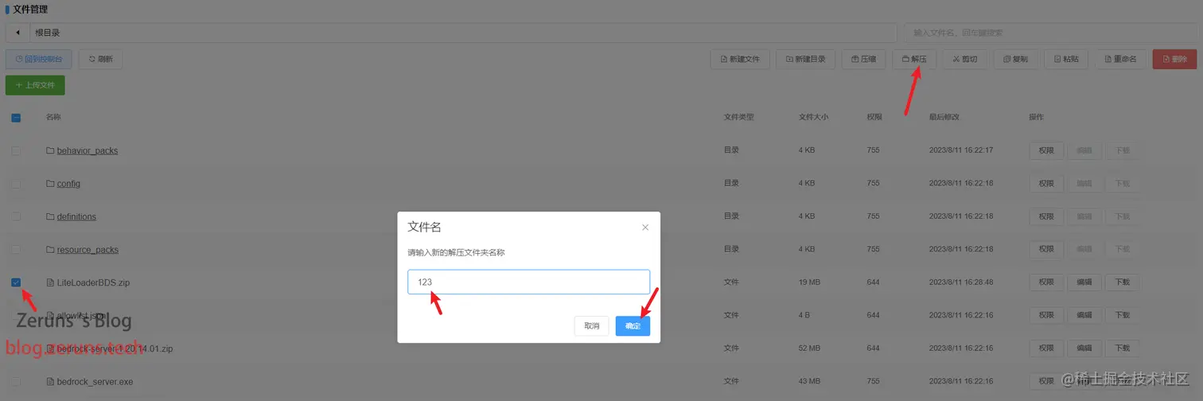Open the behavior_packs folder
This screenshot has width=1203, height=401.
point(88,150)
